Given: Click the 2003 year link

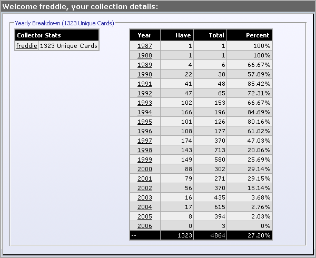Looking at the screenshot, I should pos(144,197).
